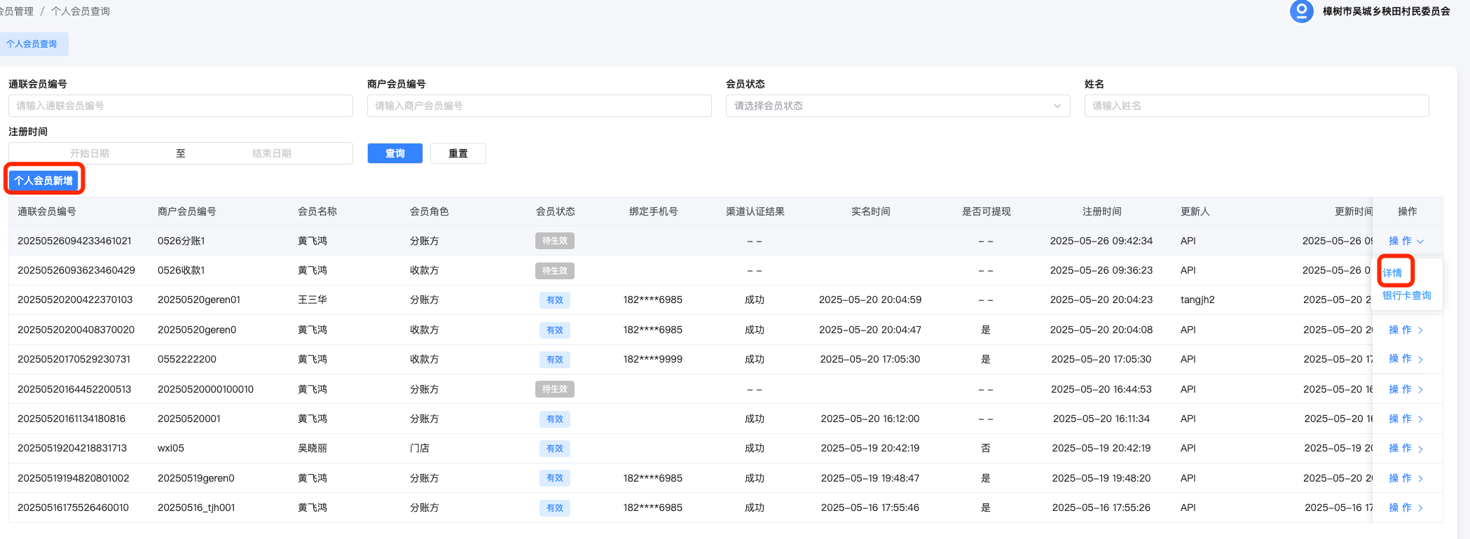Expand 操作 for row 20250519geren0
This screenshot has width=1470, height=539.
pyautogui.click(x=1406, y=478)
